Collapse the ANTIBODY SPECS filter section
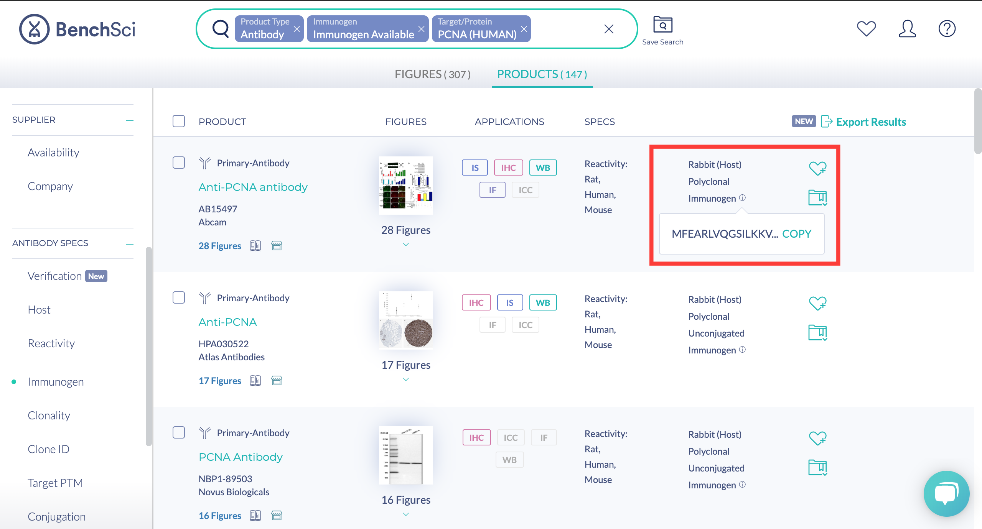Image resolution: width=982 pixels, height=529 pixels. pos(130,244)
